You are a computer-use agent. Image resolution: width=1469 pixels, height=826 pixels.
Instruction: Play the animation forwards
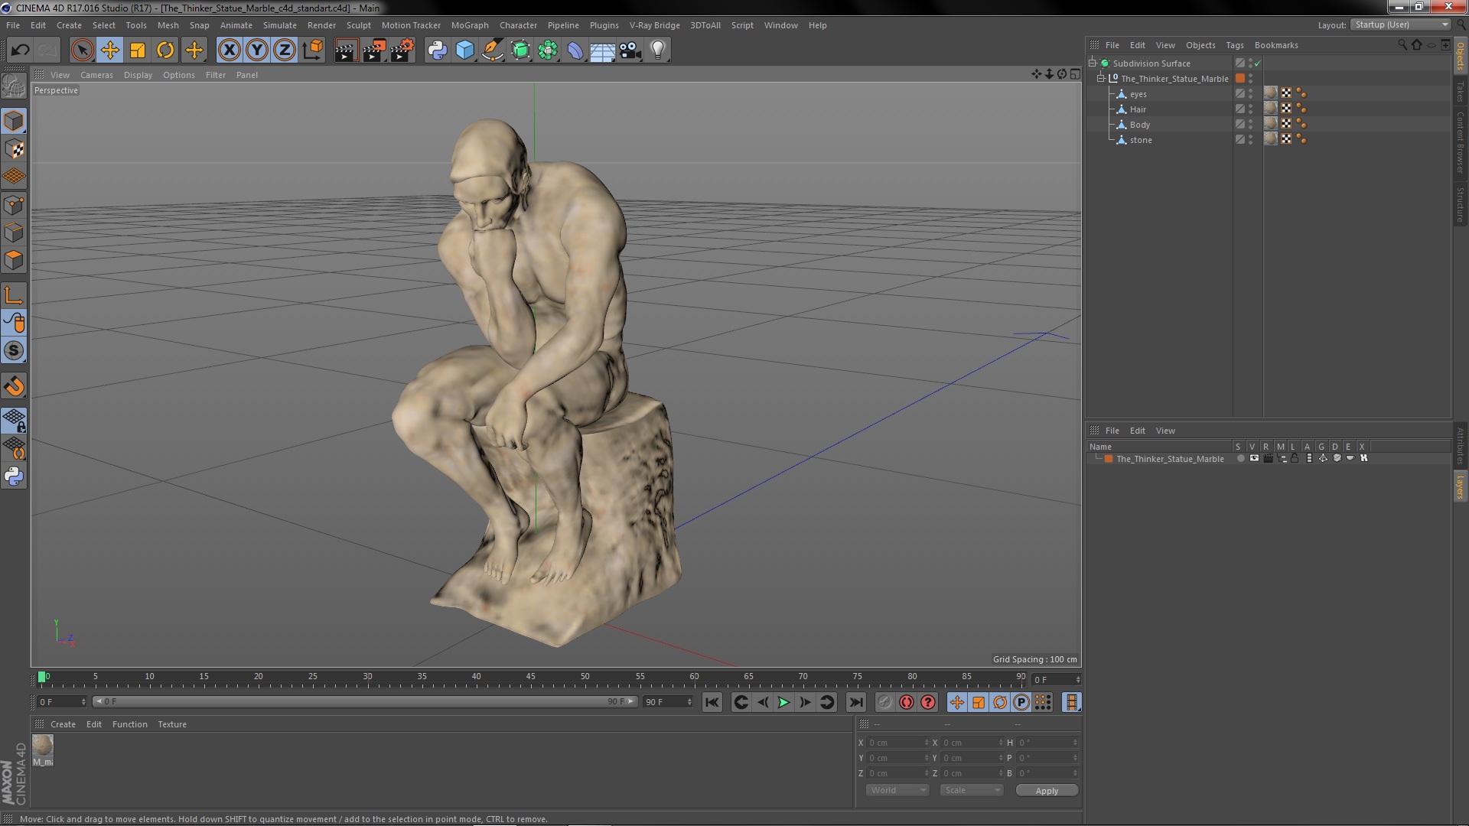click(x=783, y=702)
